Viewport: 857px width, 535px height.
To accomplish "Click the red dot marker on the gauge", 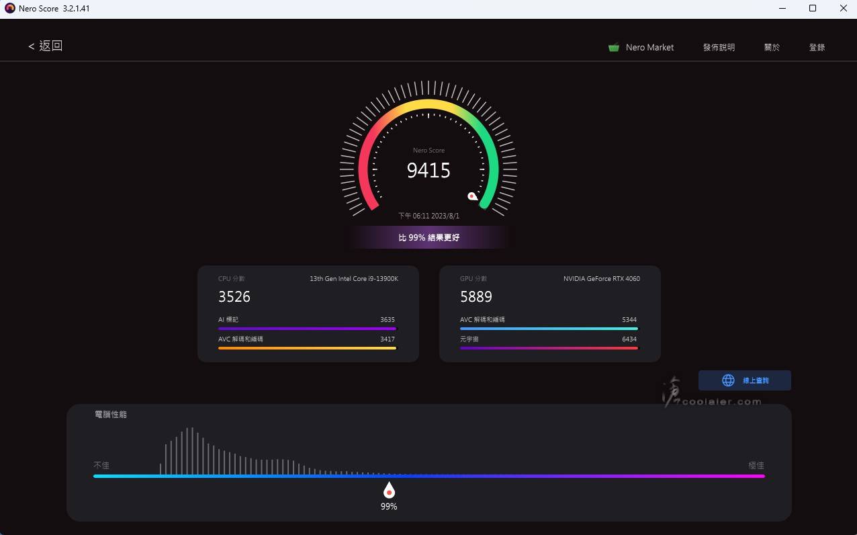I will 472,196.
